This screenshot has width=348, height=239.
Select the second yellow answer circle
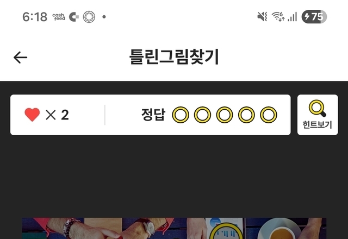[203, 115]
